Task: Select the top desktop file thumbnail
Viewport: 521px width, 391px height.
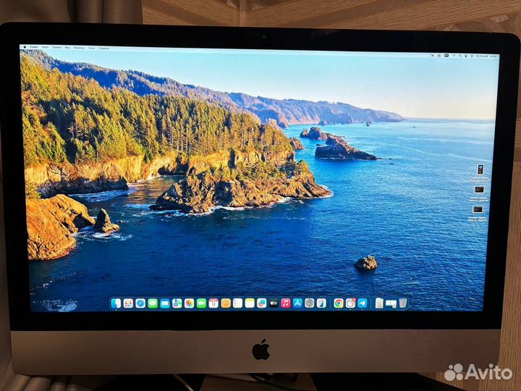Action: pos(479,169)
